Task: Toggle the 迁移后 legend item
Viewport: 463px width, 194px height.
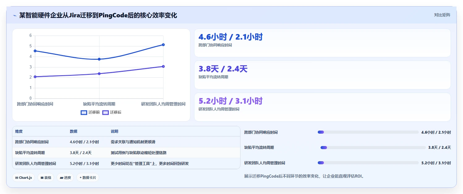Action: tap(112, 112)
